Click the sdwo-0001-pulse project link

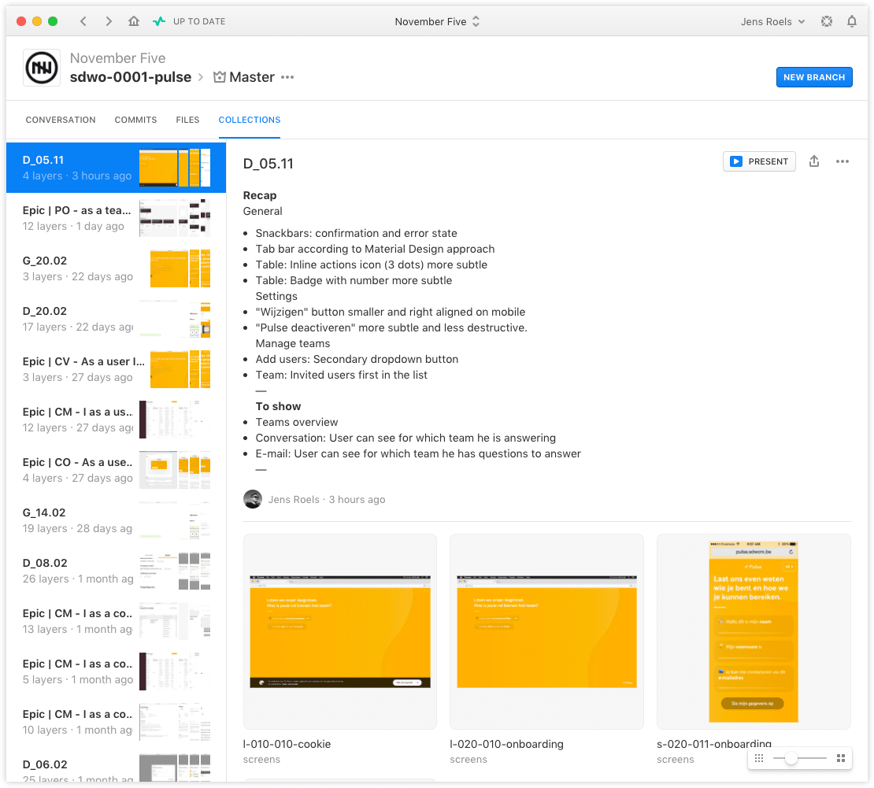pyautogui.click(x=131, y=77)
